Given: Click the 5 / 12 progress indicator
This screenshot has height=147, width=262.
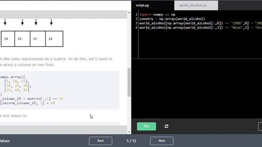Looking at the screenshot, I should click(x=131, y=141).
